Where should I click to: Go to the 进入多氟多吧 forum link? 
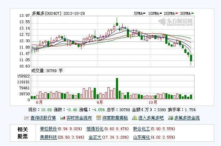(151, 118)
